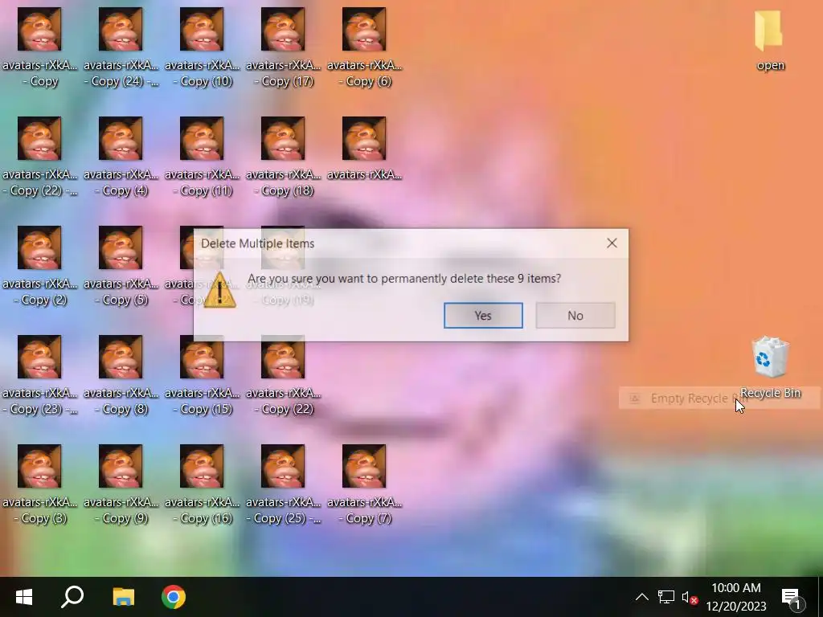Select the avatars file ending in "- Copy (22)" without a trailing dash
Screen dimensions: 823x617
pos(283,374)
